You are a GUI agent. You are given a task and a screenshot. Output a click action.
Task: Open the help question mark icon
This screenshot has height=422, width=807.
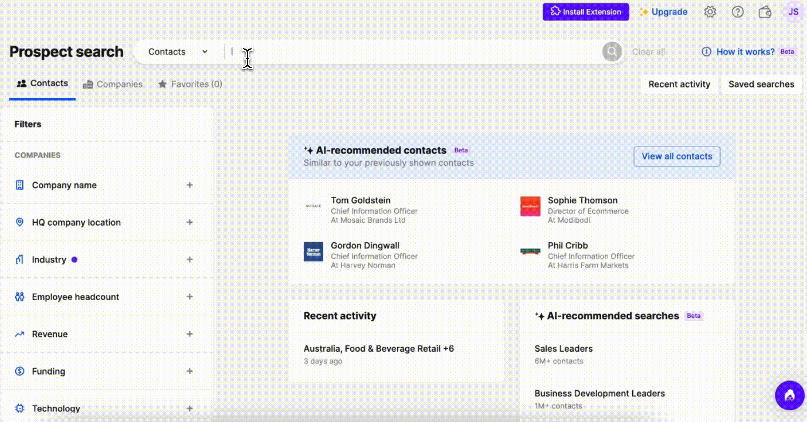click(738, 12)
